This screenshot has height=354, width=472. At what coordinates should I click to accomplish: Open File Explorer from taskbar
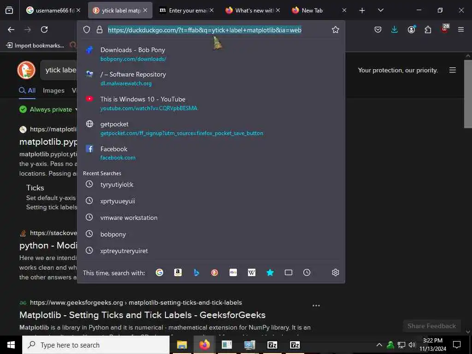[182, 345]
